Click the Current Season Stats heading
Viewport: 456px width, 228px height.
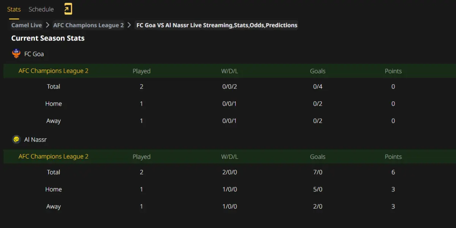tap(48, 38)
